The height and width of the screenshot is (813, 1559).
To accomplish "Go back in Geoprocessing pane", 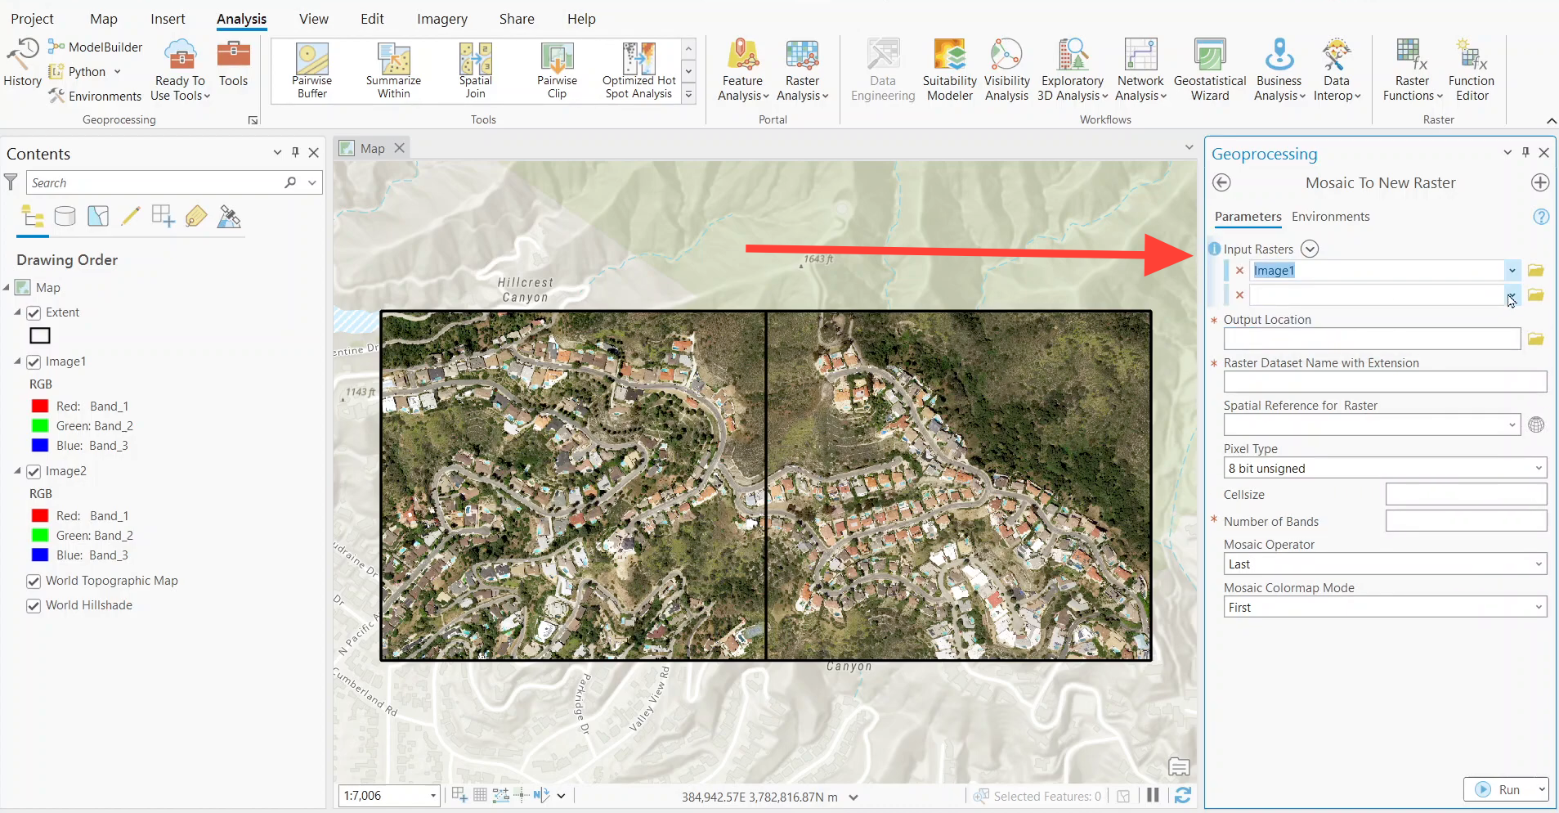I will pyautogui.click(x=1221, y=182).
